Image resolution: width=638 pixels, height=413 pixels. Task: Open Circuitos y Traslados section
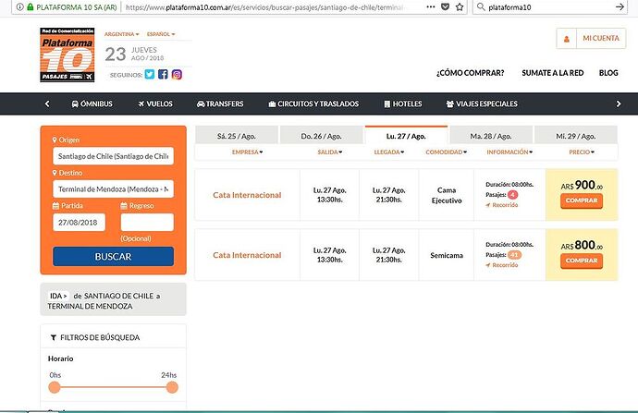coord(313,104)
